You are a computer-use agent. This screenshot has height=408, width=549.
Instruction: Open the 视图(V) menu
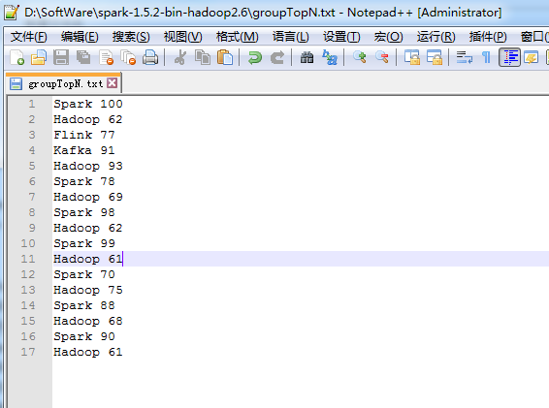coord(182,37)
